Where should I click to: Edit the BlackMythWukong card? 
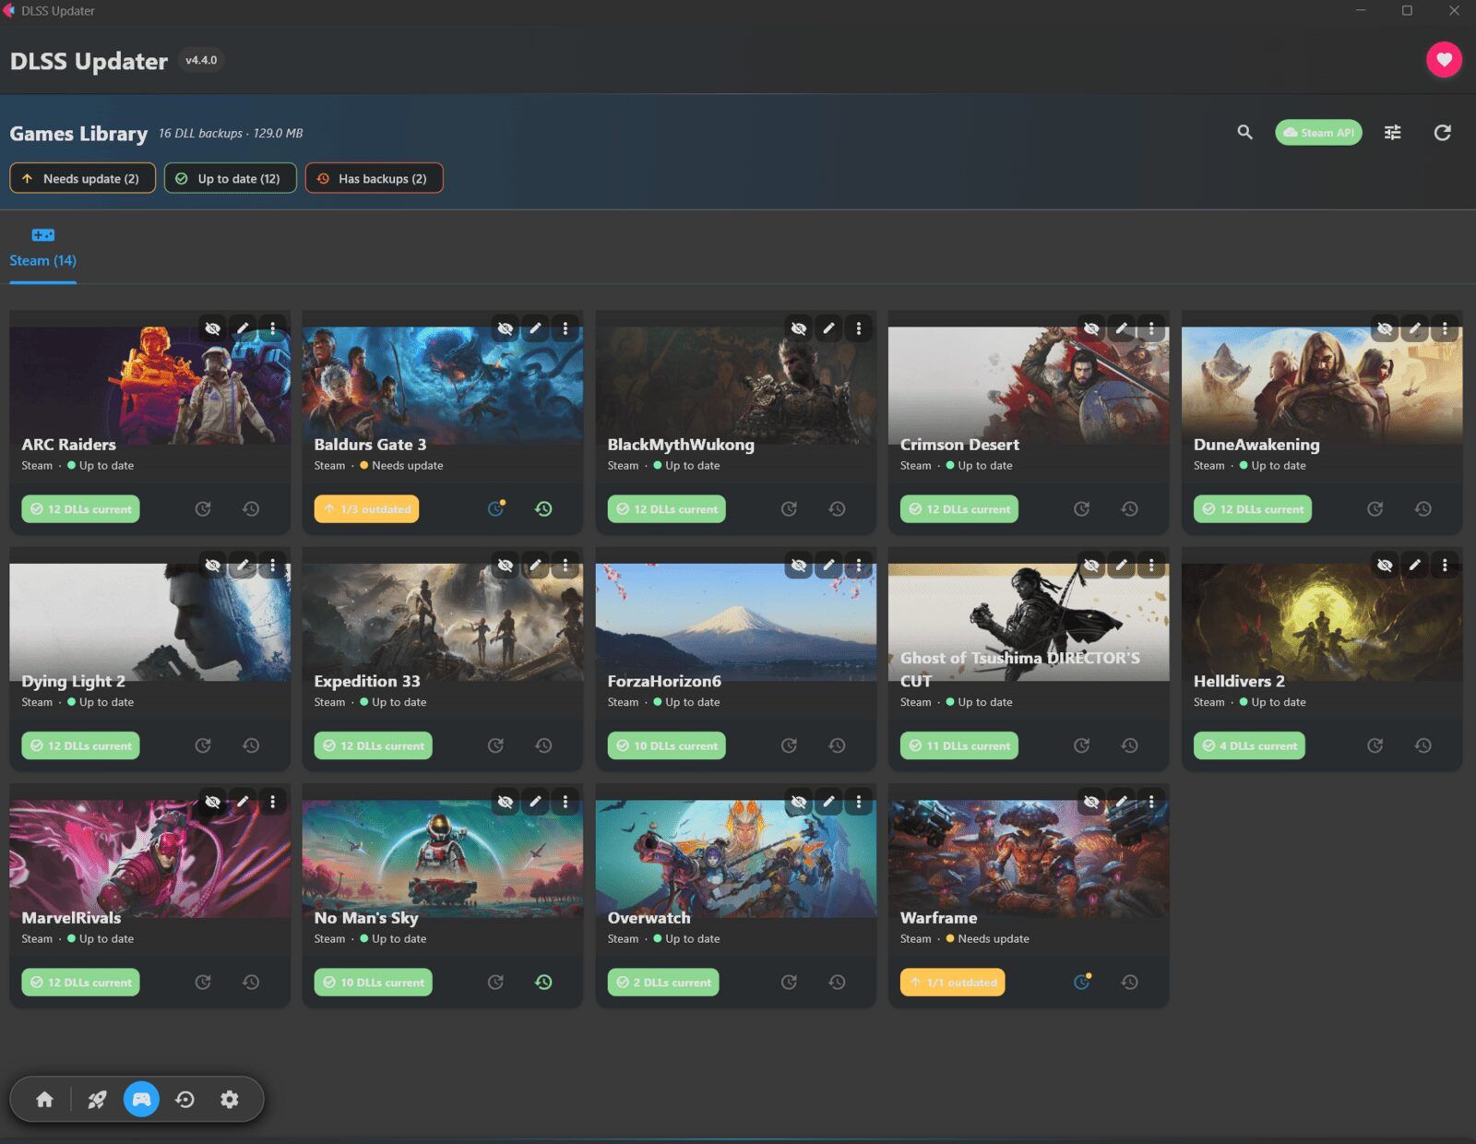point(828,328)
